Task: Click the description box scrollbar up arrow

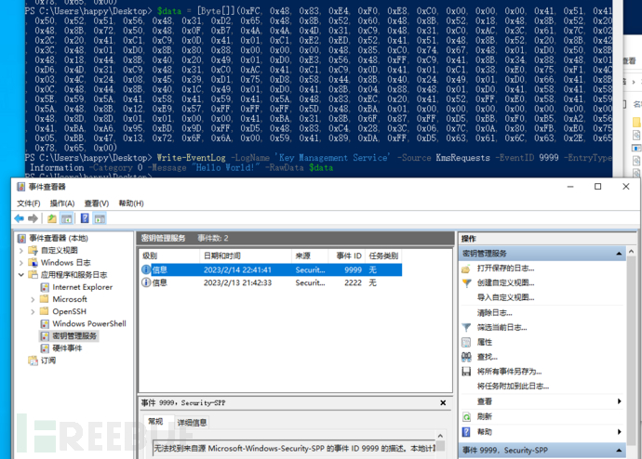Action: click(440, 436)
